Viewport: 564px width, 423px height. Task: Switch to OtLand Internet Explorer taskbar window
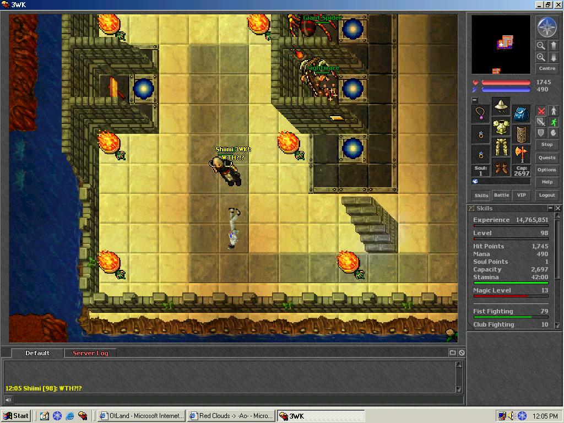tap(142, 416)
